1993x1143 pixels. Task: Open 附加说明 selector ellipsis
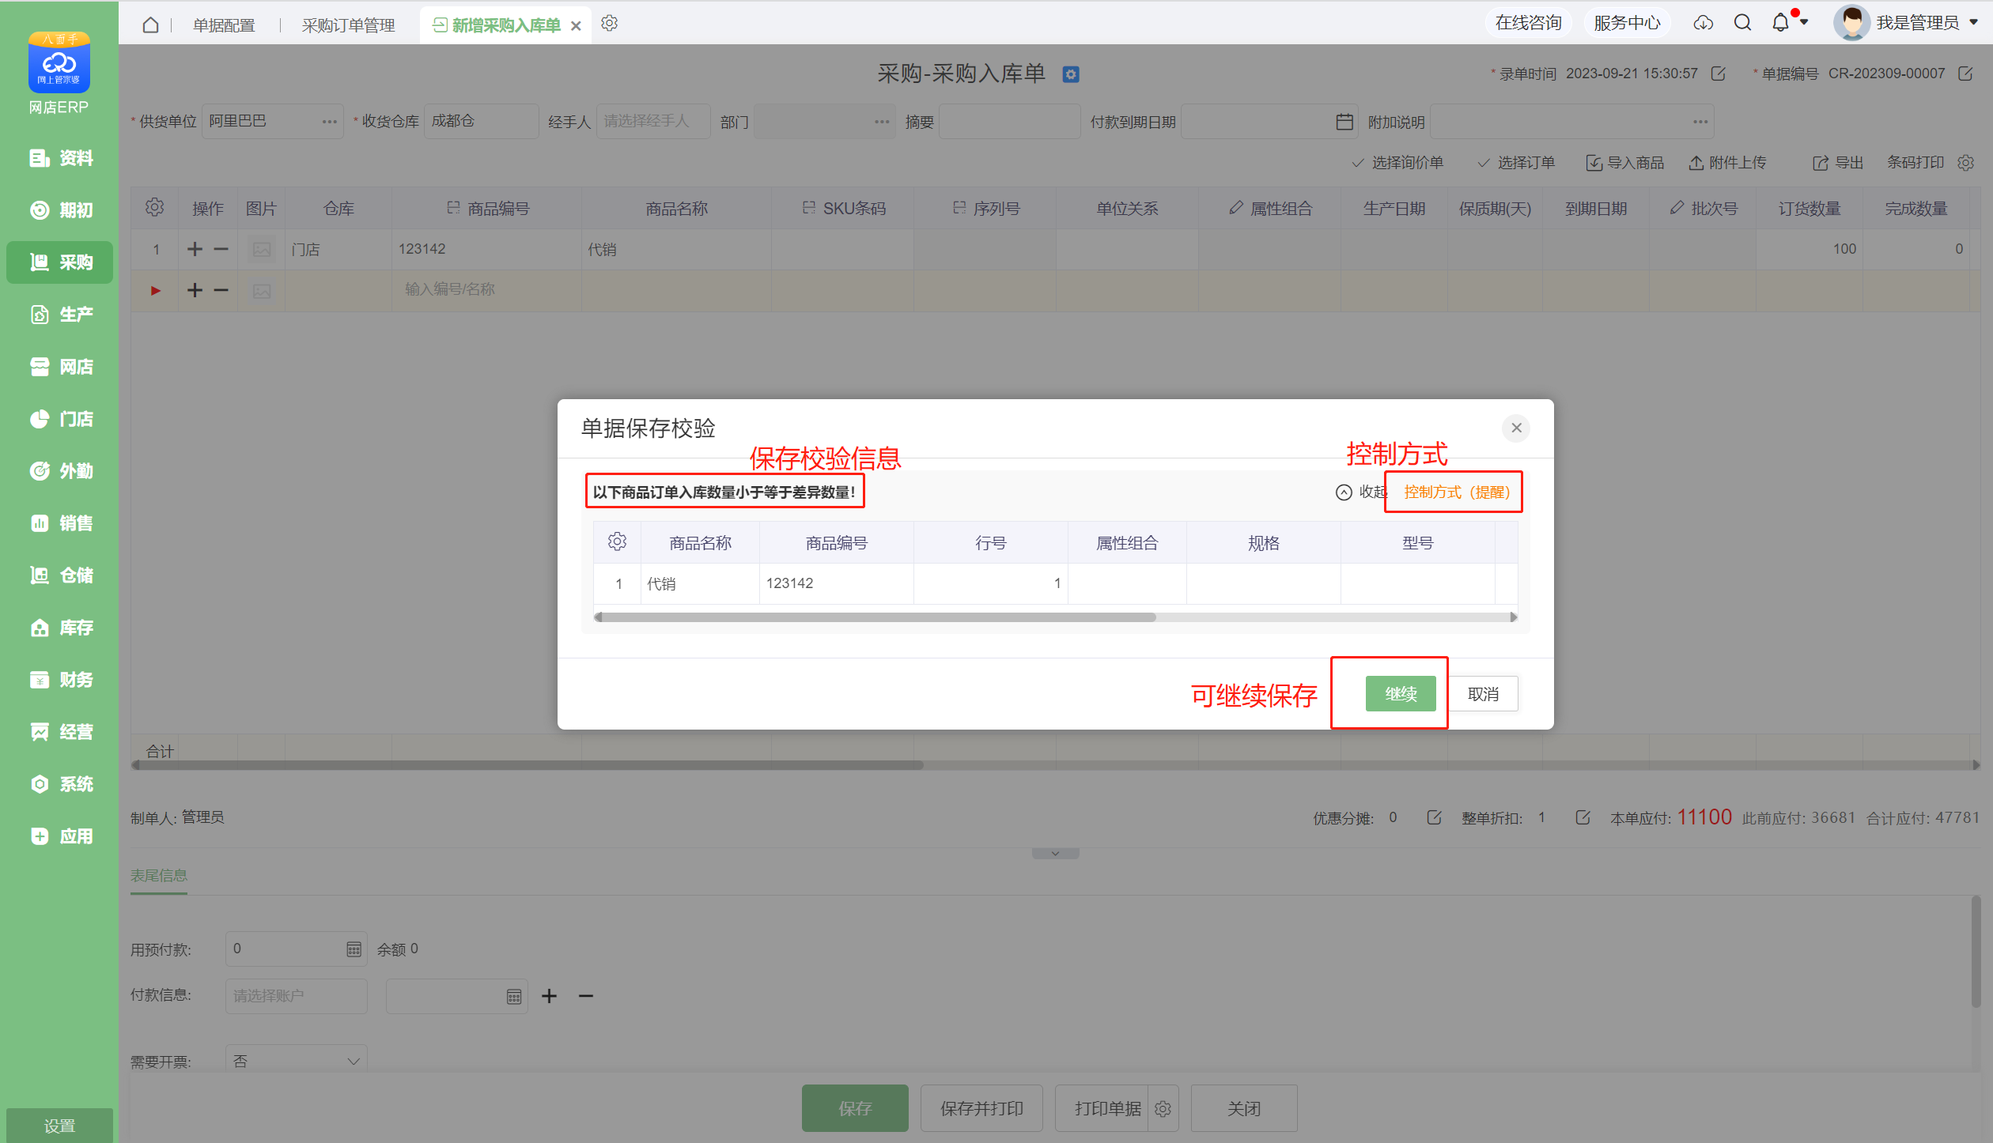1700,122
